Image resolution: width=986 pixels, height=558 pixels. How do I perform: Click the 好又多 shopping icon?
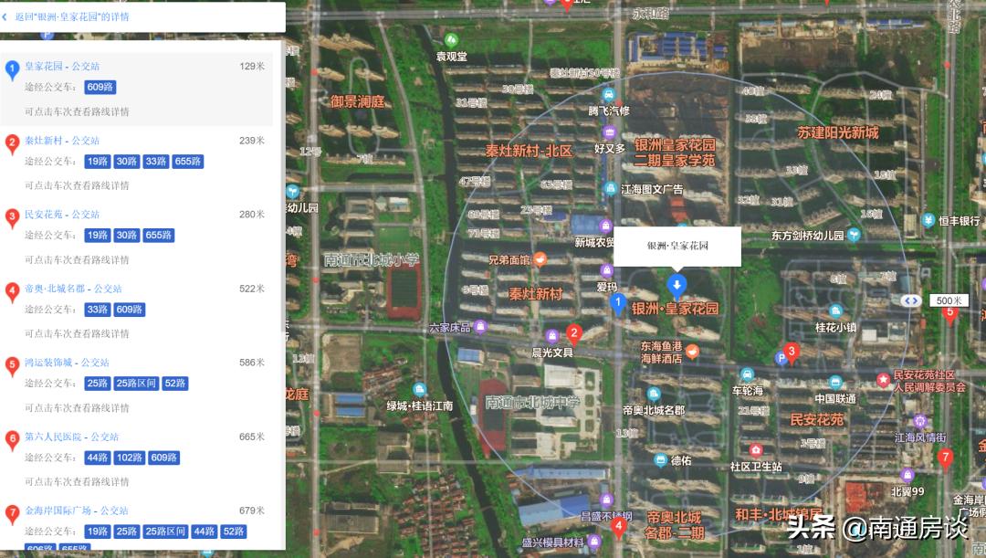[609, 132]
